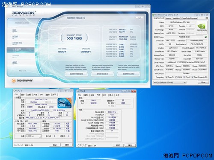
Task: Click the BIOS Version field in GPU-Z
Action: 184,37
